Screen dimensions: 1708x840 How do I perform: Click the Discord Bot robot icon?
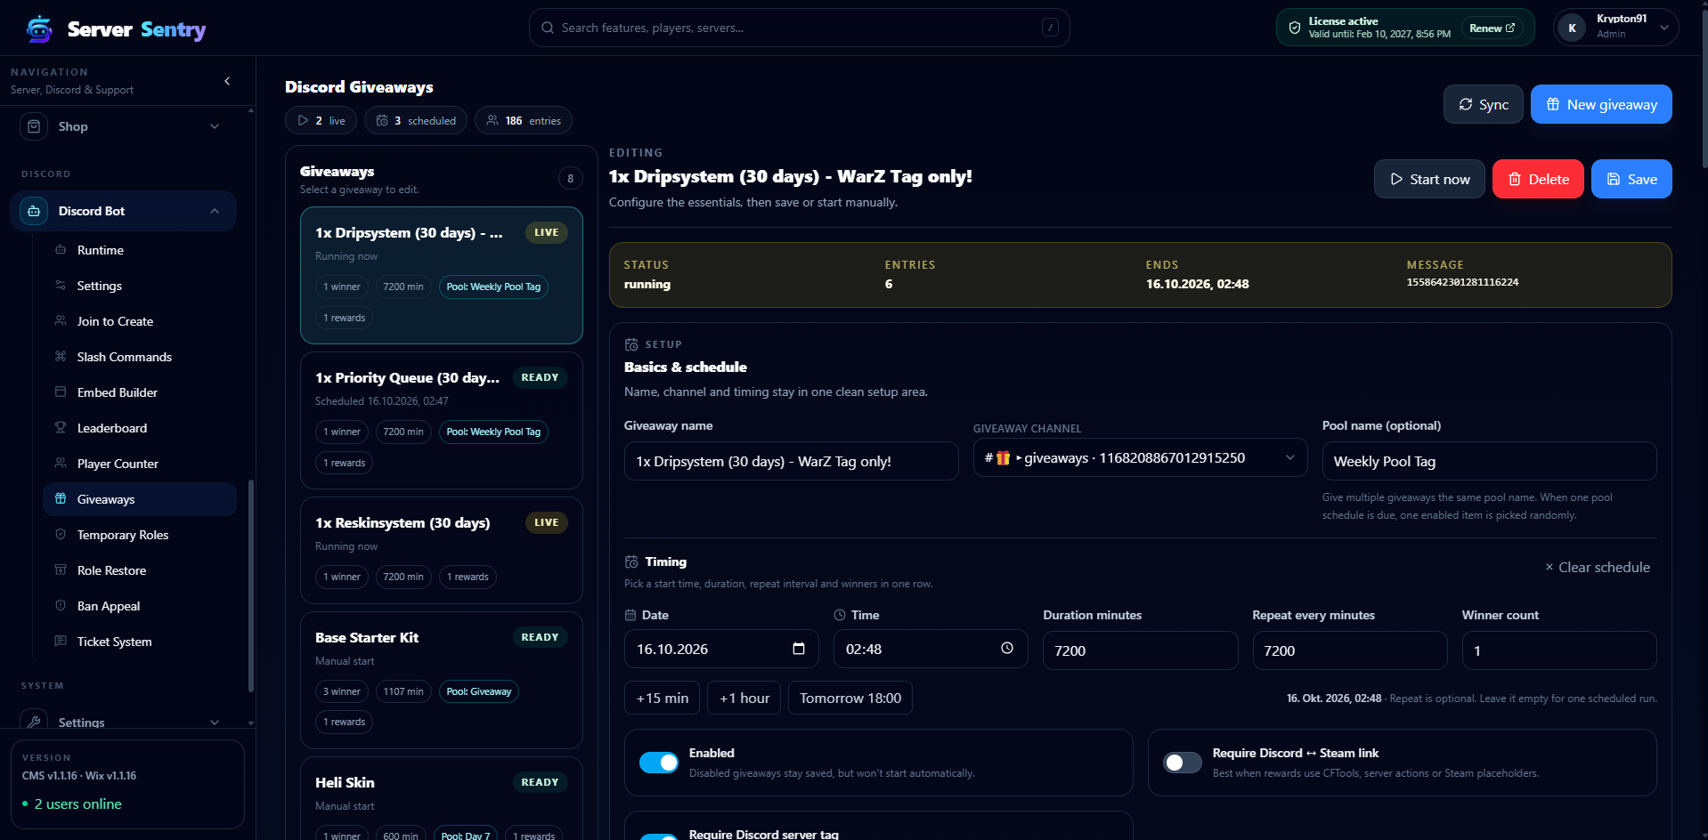coord(34,211)
